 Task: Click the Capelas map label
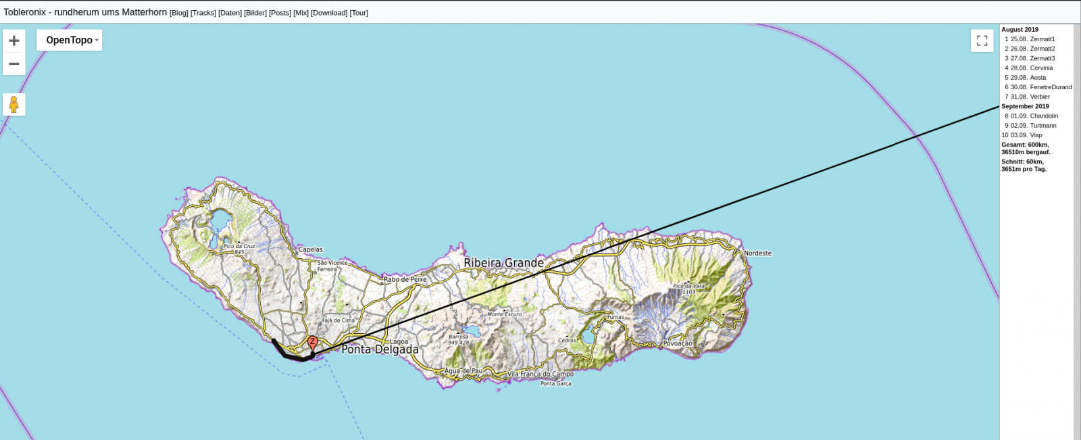point(311,250)
